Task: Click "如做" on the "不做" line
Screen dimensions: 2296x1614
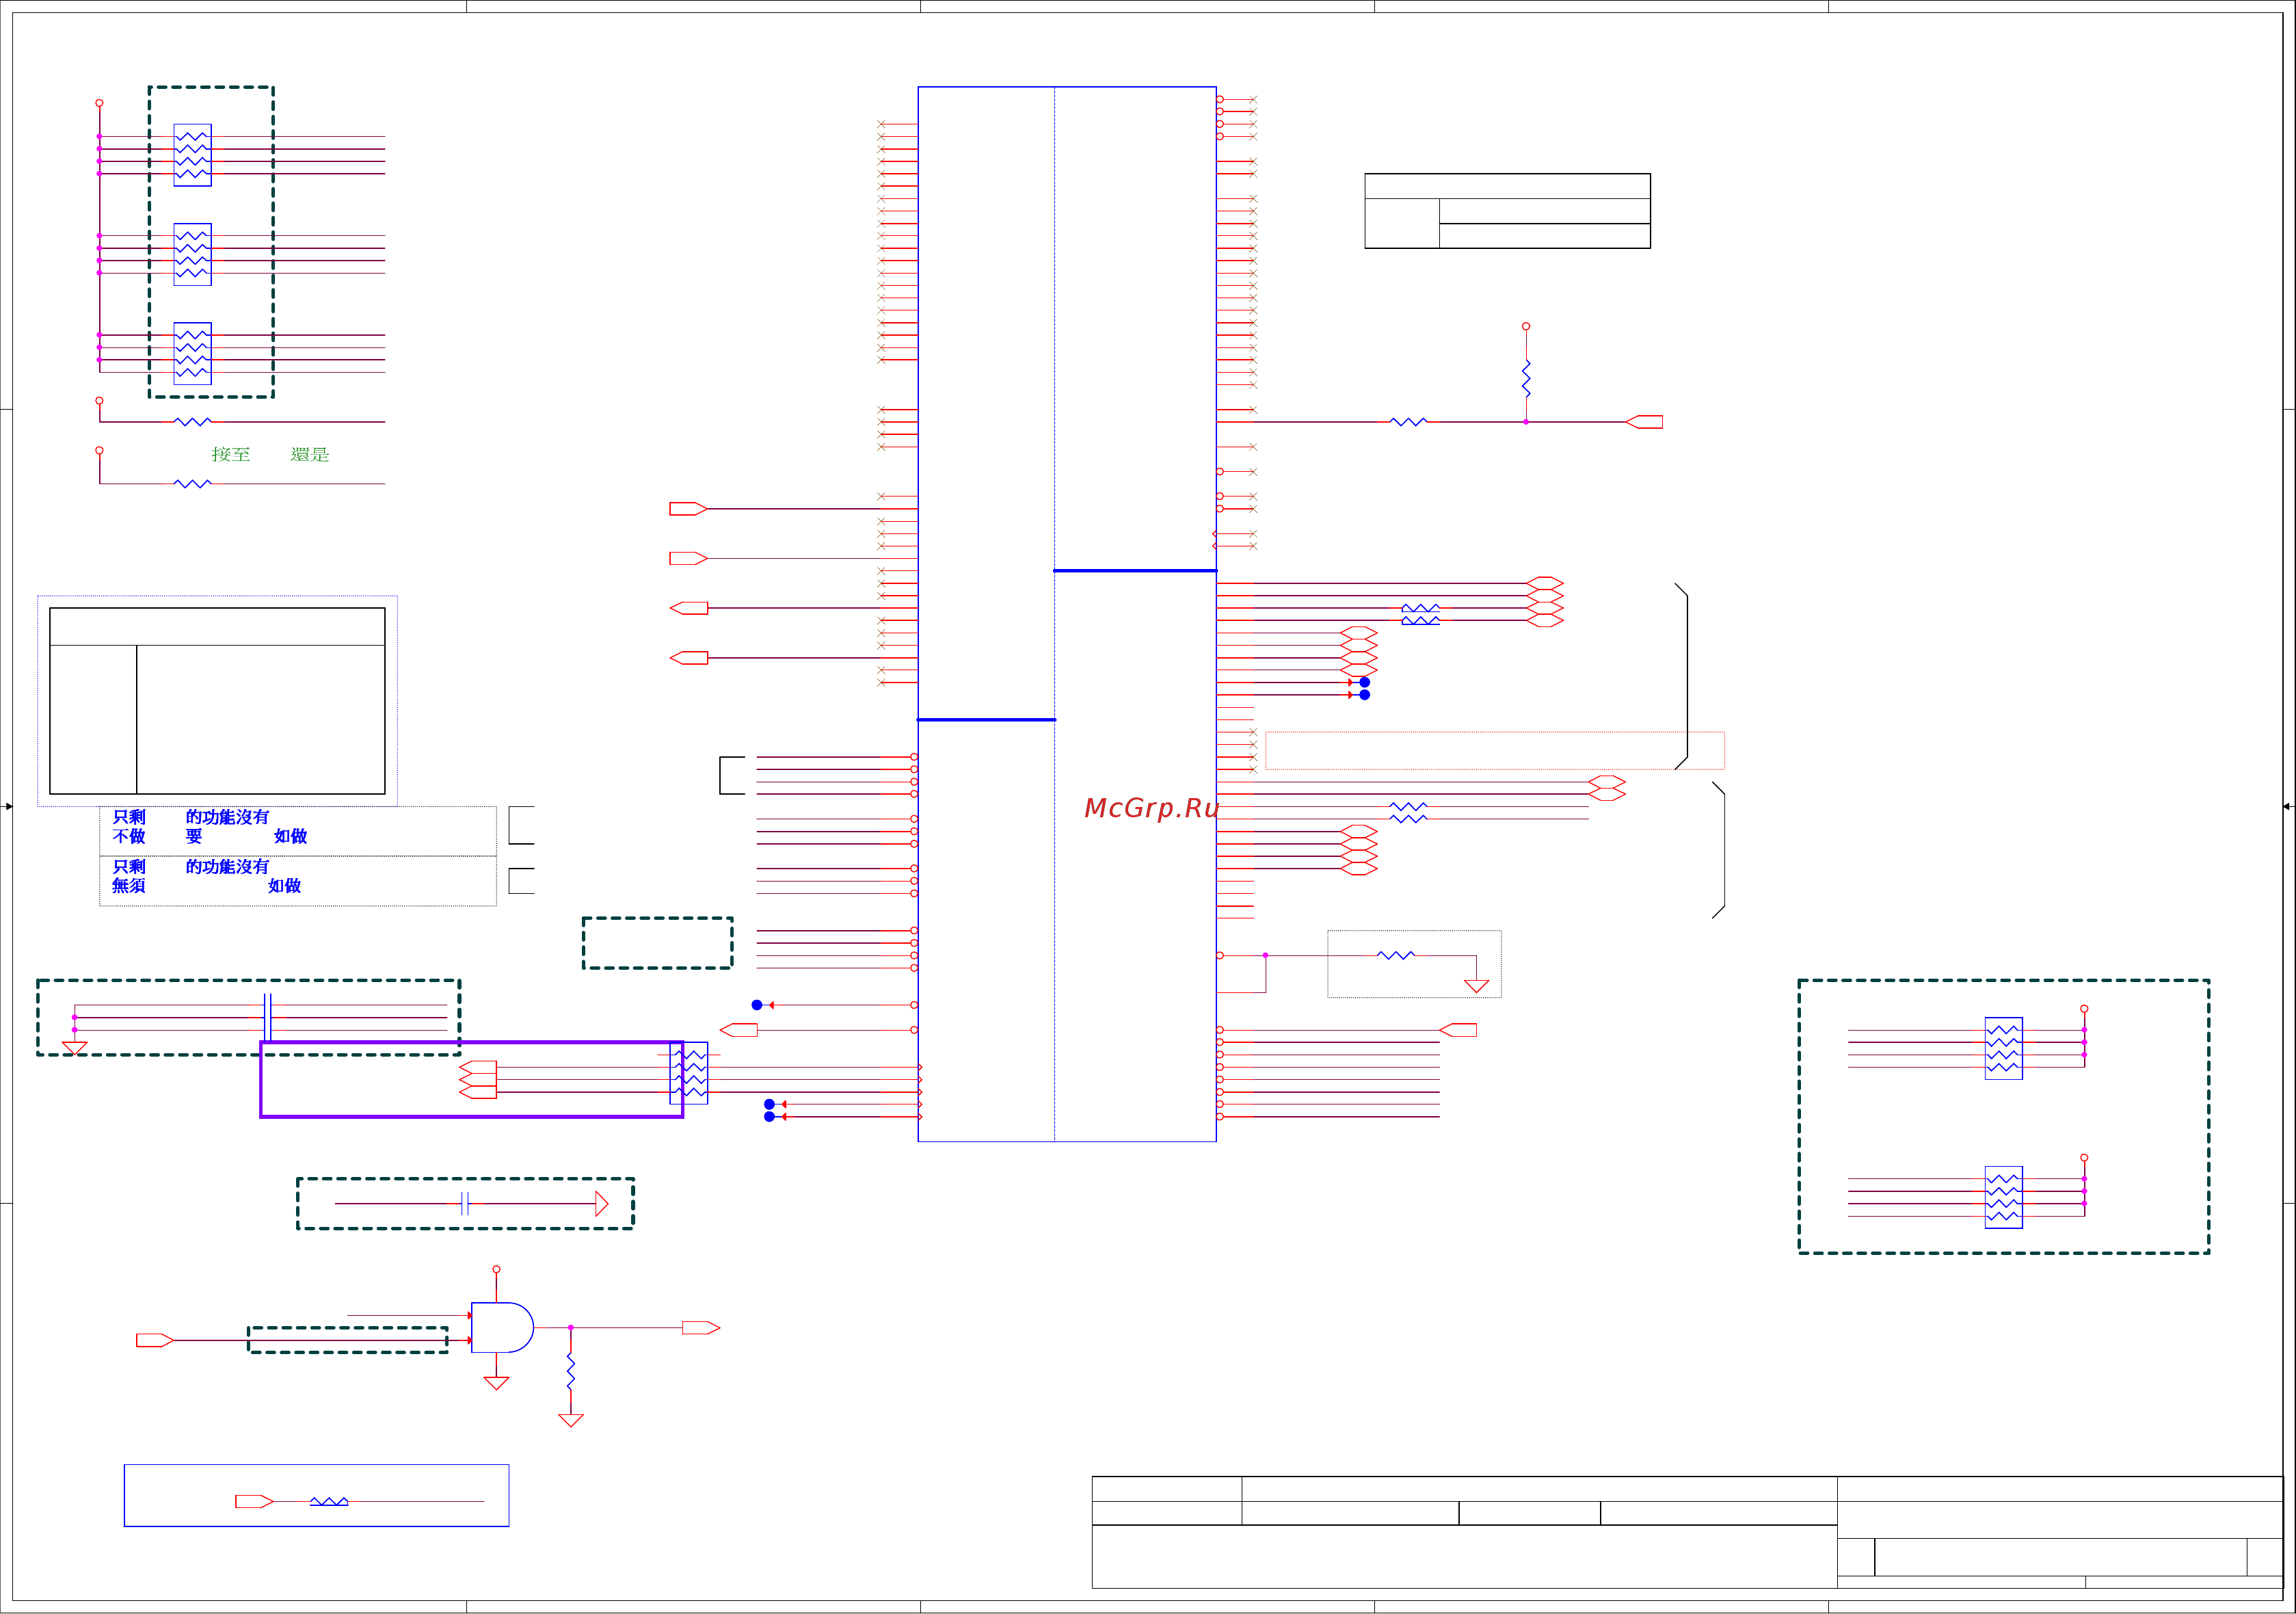Action: [291, 837]
